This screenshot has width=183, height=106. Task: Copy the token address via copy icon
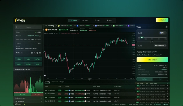(40, 36)
